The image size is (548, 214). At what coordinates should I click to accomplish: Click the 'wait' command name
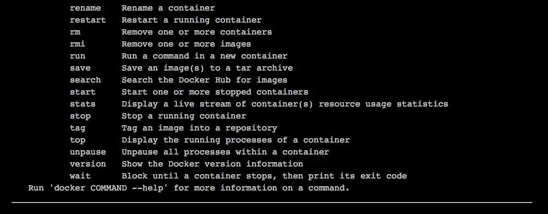click(x=80, y=176)
